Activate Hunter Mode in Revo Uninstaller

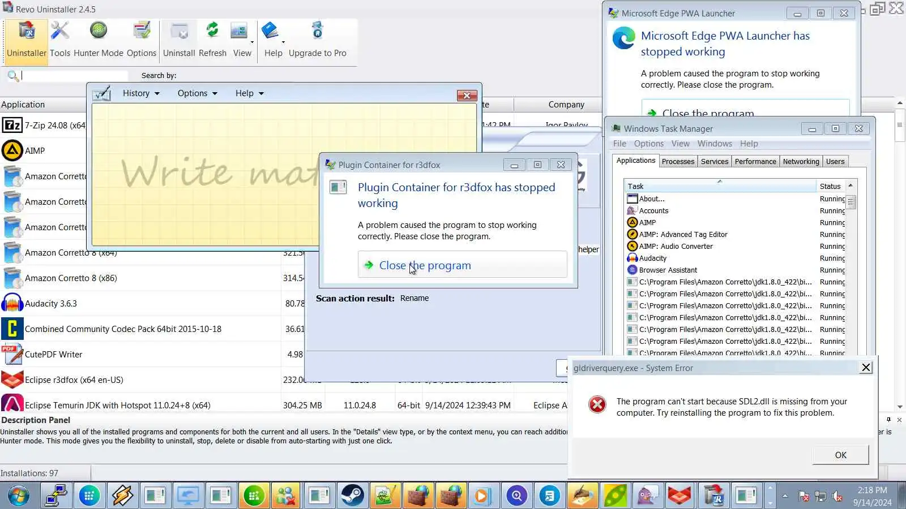click(x=99, y=40)
